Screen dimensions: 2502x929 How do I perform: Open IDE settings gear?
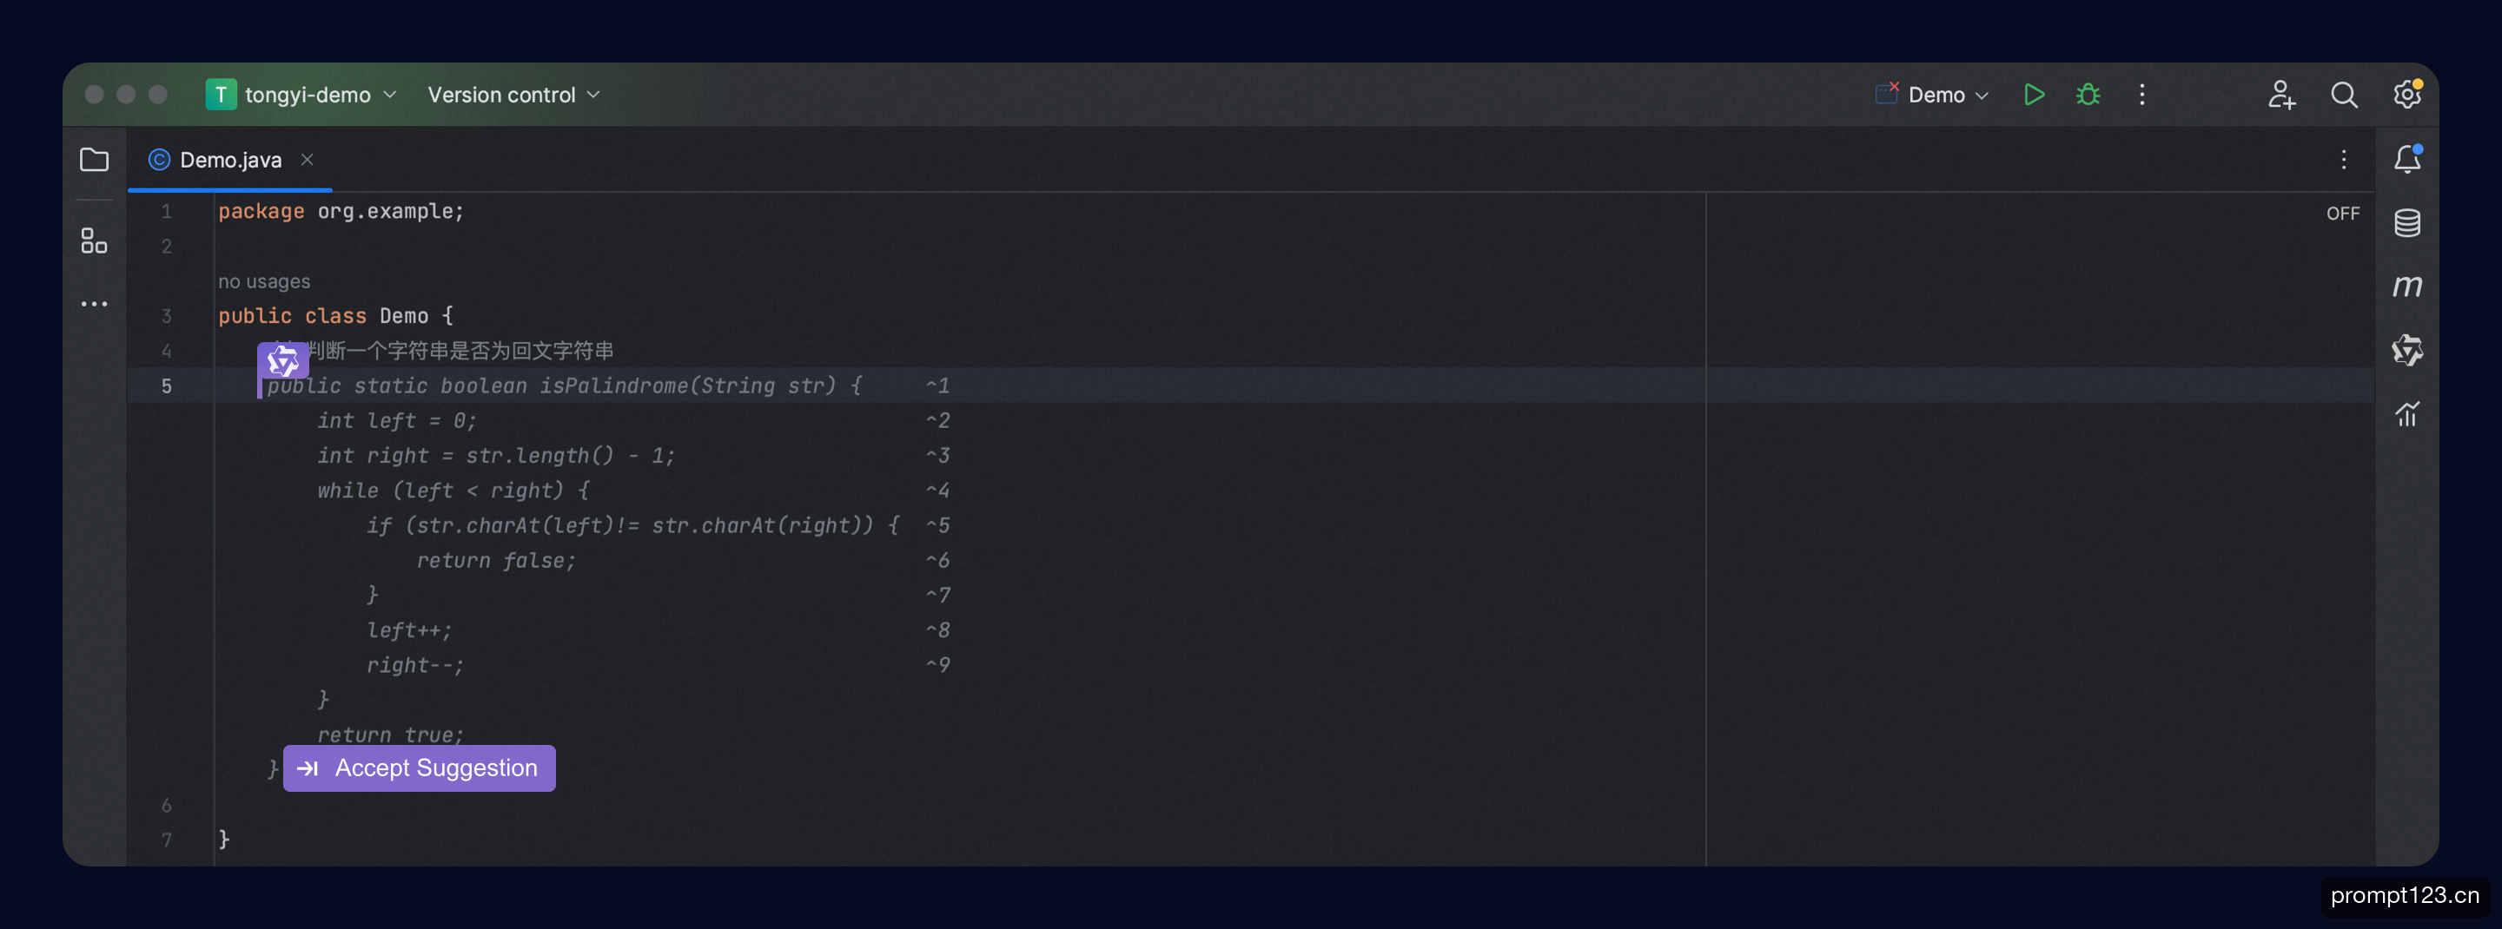pyautogui.click(x=2406, y=94)
